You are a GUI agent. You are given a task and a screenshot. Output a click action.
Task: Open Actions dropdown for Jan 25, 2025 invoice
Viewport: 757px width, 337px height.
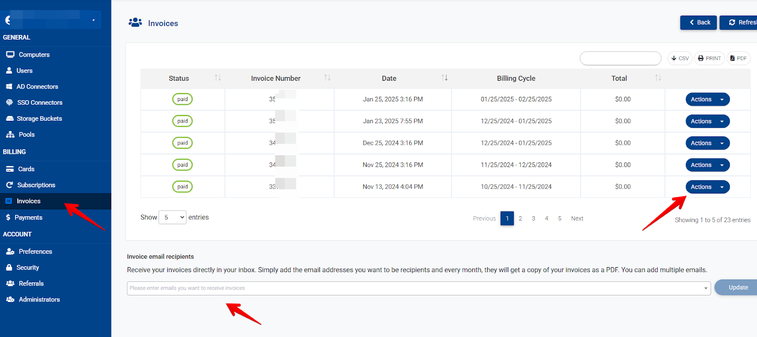coord(707,100)
